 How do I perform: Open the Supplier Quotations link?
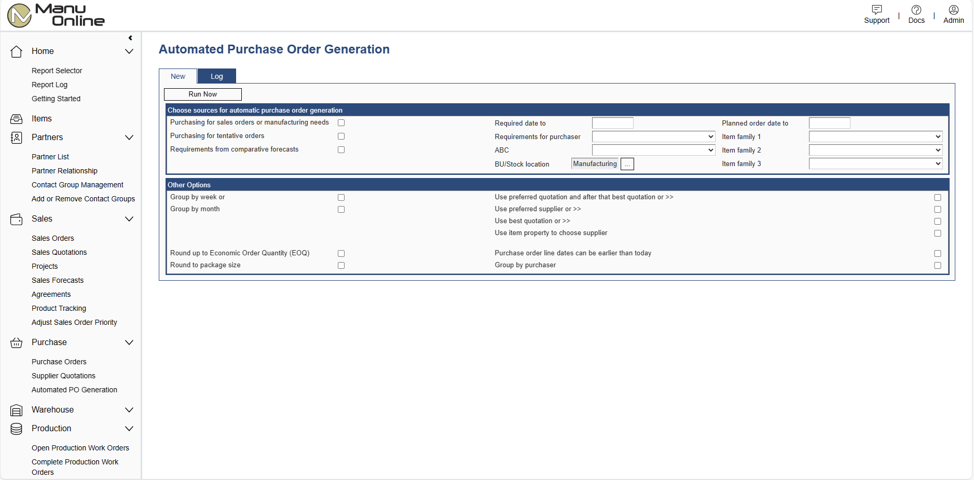click(x=63, y=376)
